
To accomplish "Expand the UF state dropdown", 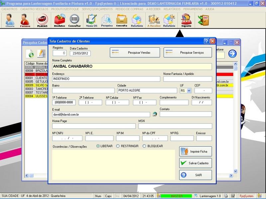I will 189,91.
